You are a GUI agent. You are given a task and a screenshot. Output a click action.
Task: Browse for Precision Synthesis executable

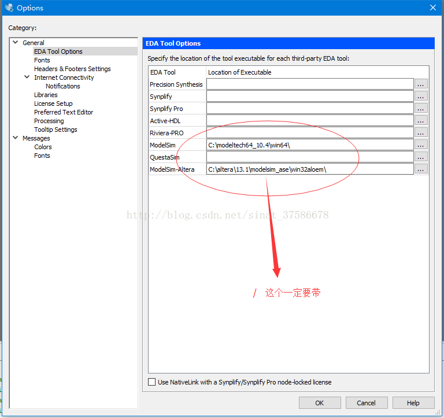(x=421, y=84)
